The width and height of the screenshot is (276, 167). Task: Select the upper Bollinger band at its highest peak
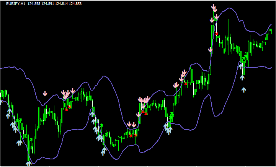coord(230,8)
